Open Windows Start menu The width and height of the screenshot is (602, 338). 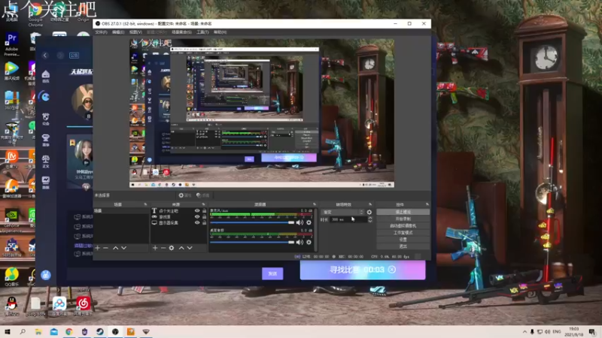(x=8, y=331)
